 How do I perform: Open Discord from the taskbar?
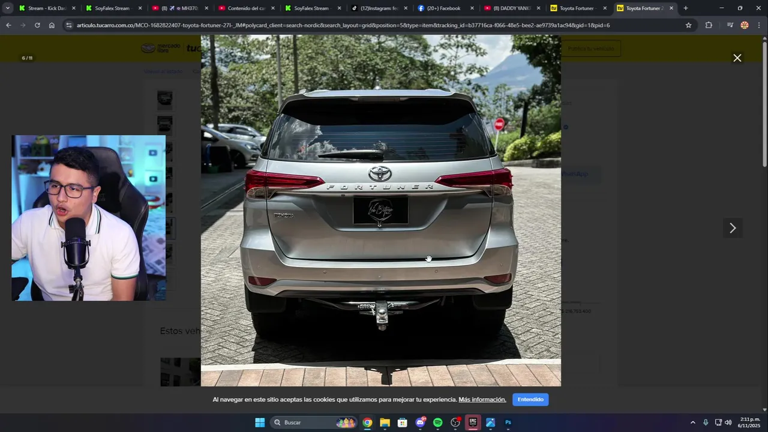[420, 422]
